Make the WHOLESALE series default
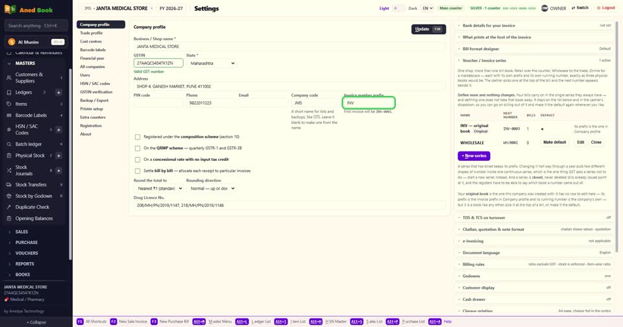The height and width of the screenshot is (327, 623). point(554,142)
